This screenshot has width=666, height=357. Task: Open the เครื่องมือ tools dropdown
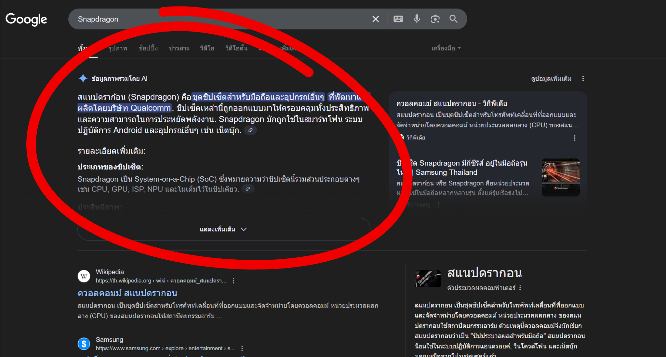[x=446, y=48]
